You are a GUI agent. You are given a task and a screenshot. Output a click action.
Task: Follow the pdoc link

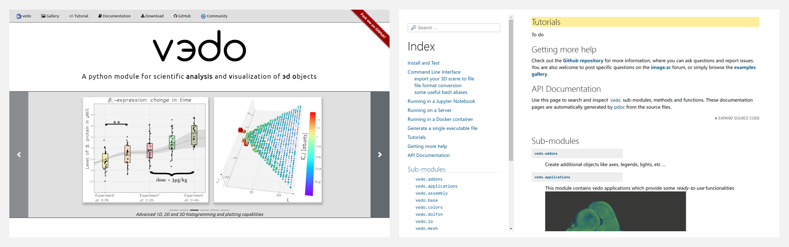(x=619, y=107)
